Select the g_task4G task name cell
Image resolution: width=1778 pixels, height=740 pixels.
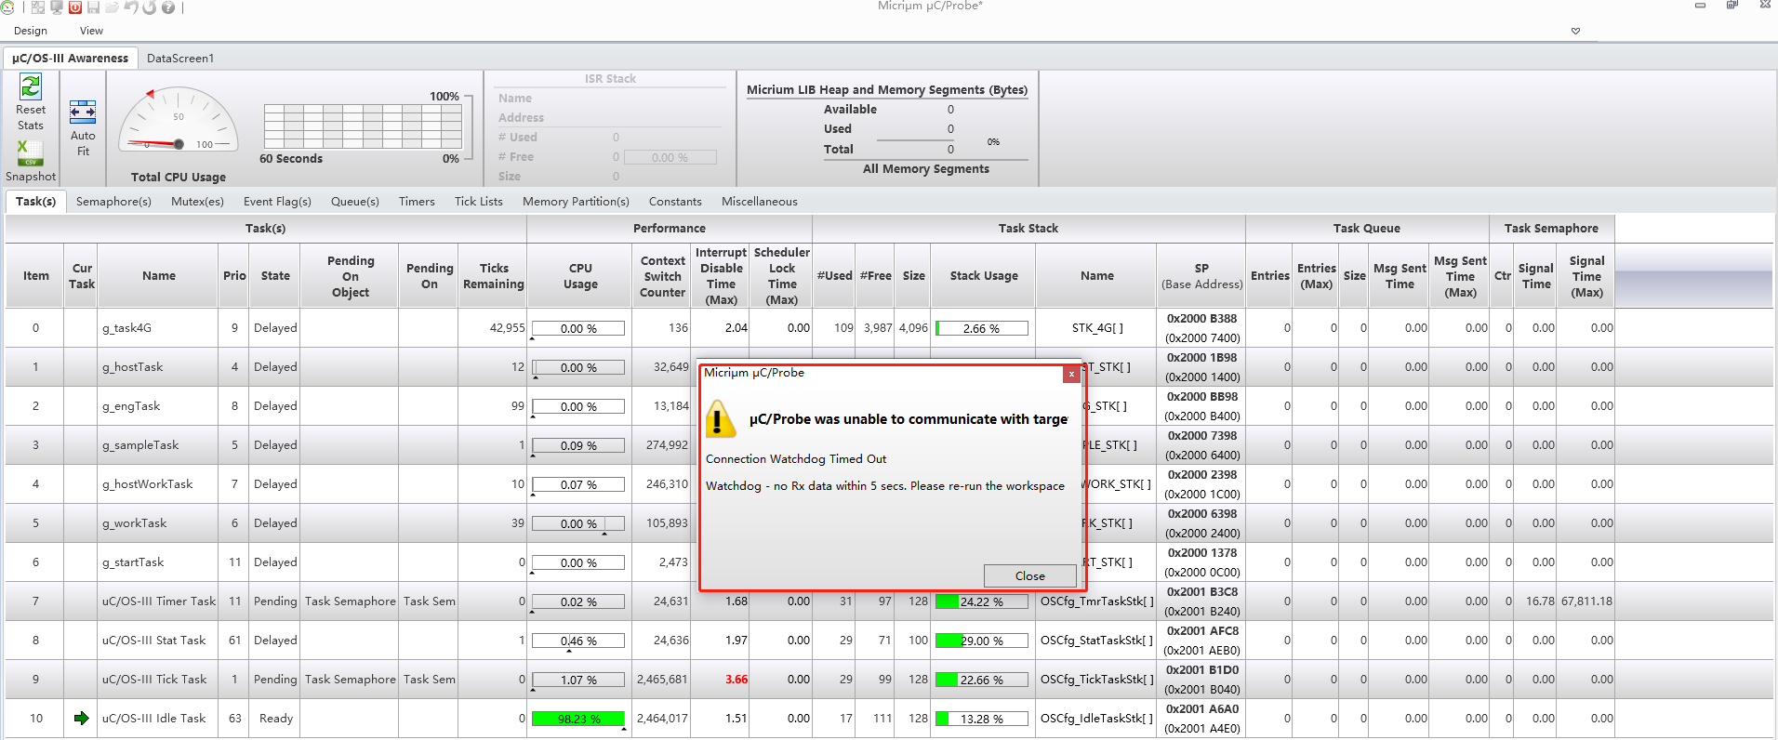point(158,328)
